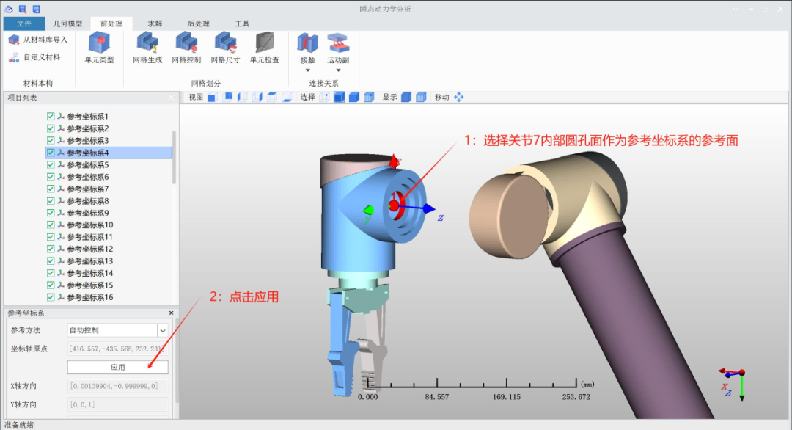
Task: Toggle the 参考坐标系8 checkbox
Action: (51, 200)
